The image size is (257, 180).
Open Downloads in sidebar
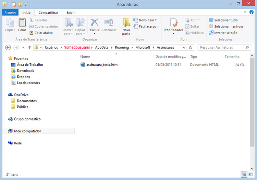coord(23,71)
